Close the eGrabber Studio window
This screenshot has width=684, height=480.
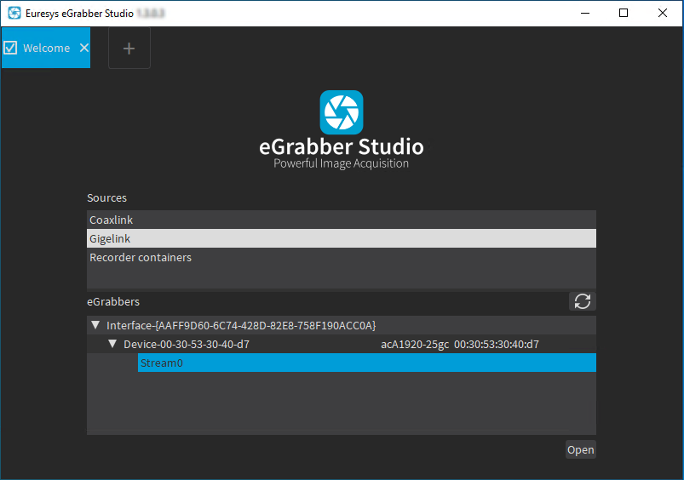click(x=662, y=13)
